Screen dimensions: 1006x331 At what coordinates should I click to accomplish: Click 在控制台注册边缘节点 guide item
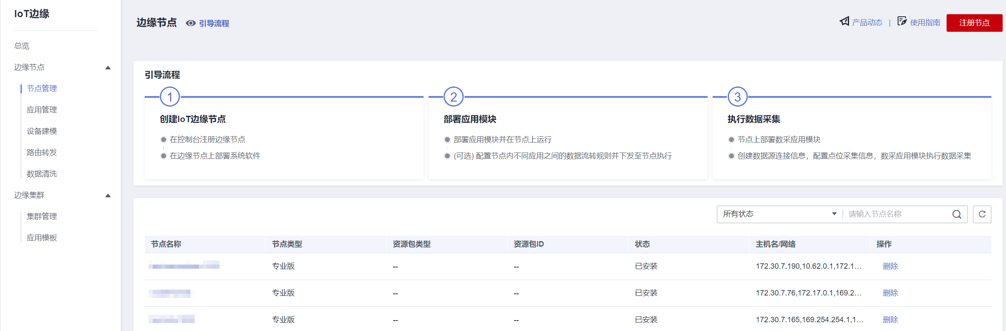tap(208, 140)
